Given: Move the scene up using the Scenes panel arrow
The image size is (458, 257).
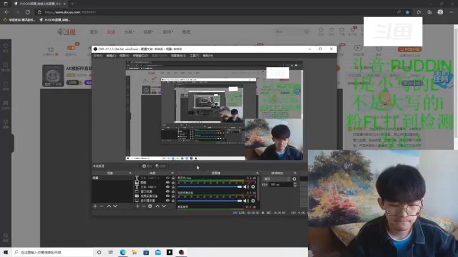Looking at the screenshot, I should 109,206.
